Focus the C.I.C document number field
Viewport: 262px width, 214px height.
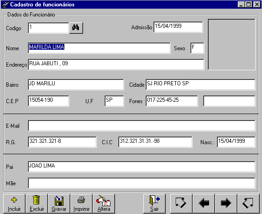155,142
